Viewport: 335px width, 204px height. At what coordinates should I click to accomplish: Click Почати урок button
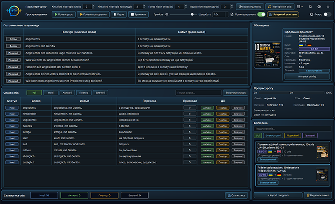pos(64,14)
